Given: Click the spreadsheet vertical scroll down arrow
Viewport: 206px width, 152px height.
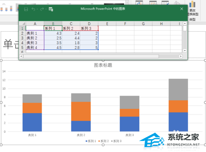Looking at the screenshot, I should [x=185, y=51].
